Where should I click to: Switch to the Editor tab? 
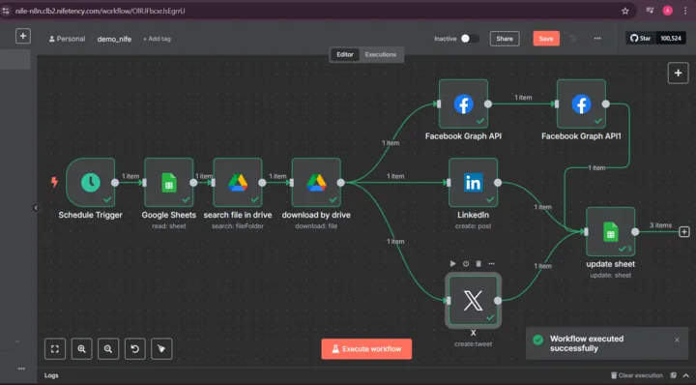(345, 54)
